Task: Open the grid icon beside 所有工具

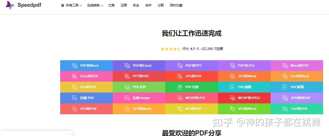Action: pos(63,6)
